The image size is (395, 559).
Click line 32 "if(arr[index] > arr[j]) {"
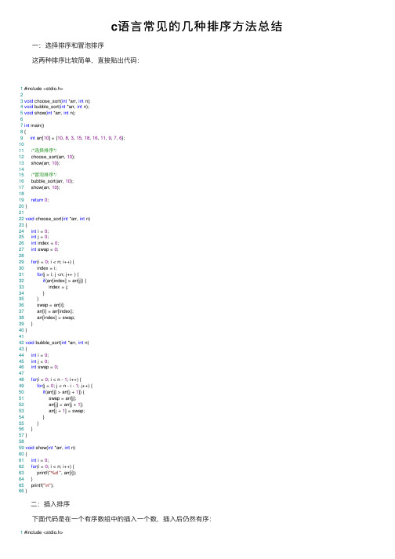click(x=64, y=281)
